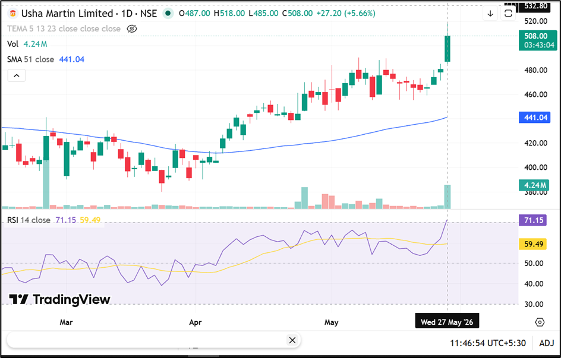The width and height of the screenshot is (561, 358).
Task: Click the Wed 27 May '26 date marker
Action: (447, 322)
